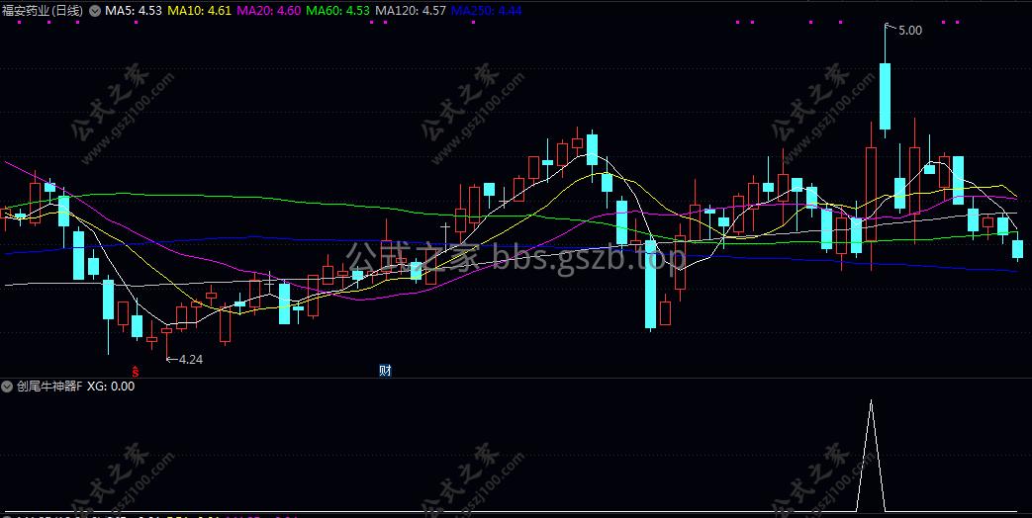Viewport: 1032px width, 518px height.
Task: Select the MA250: 4.44 label
Action: click(x=487, y=11)
